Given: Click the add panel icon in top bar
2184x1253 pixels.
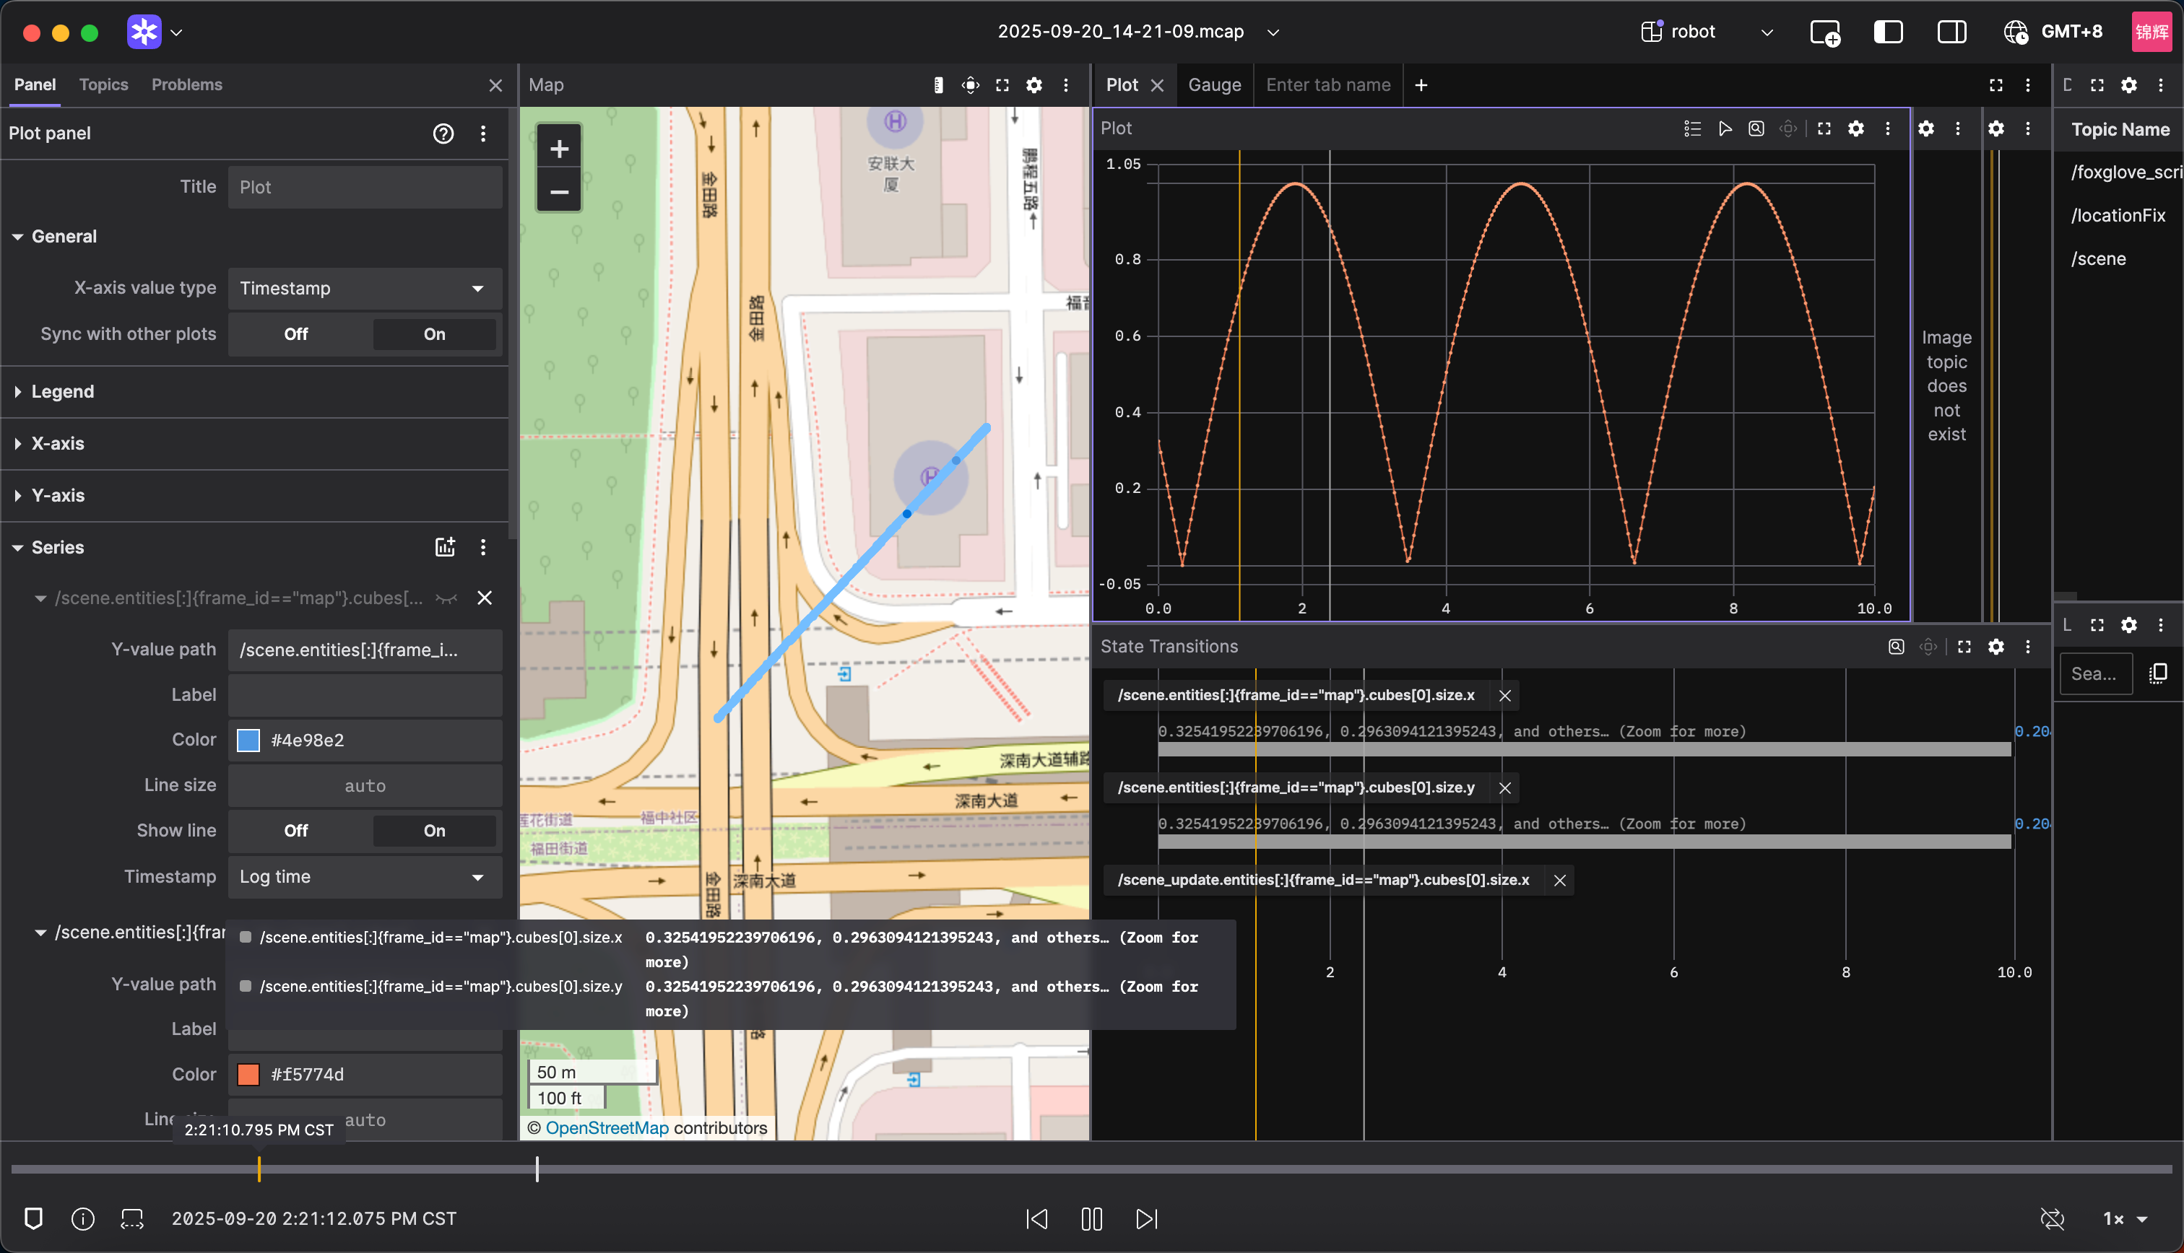Looking at the screenshot, I should (x=1825, y=32).
